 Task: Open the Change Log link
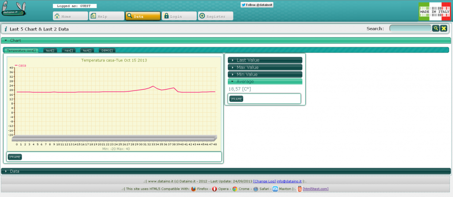(x=264, y=181)
